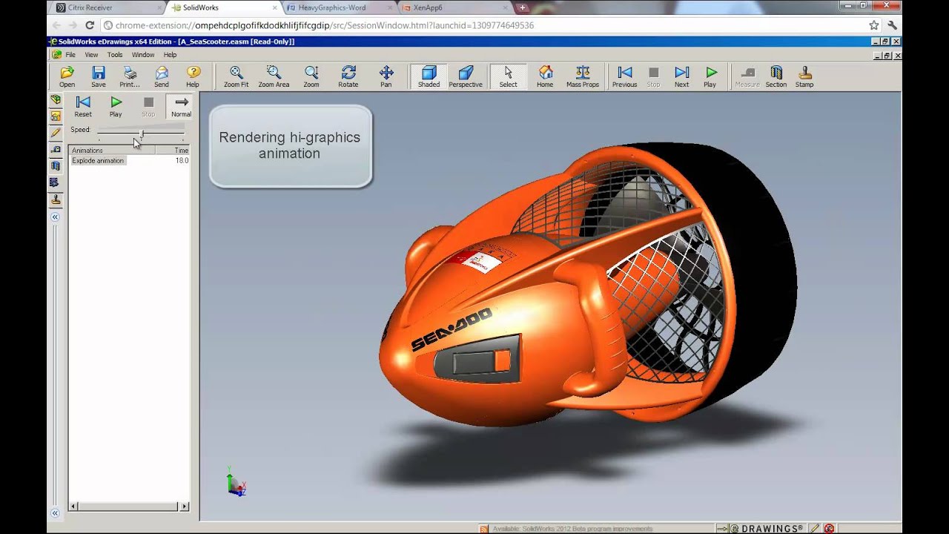949x534 pixels.
Task: Click the Animations column header
Action: point(112,150)
